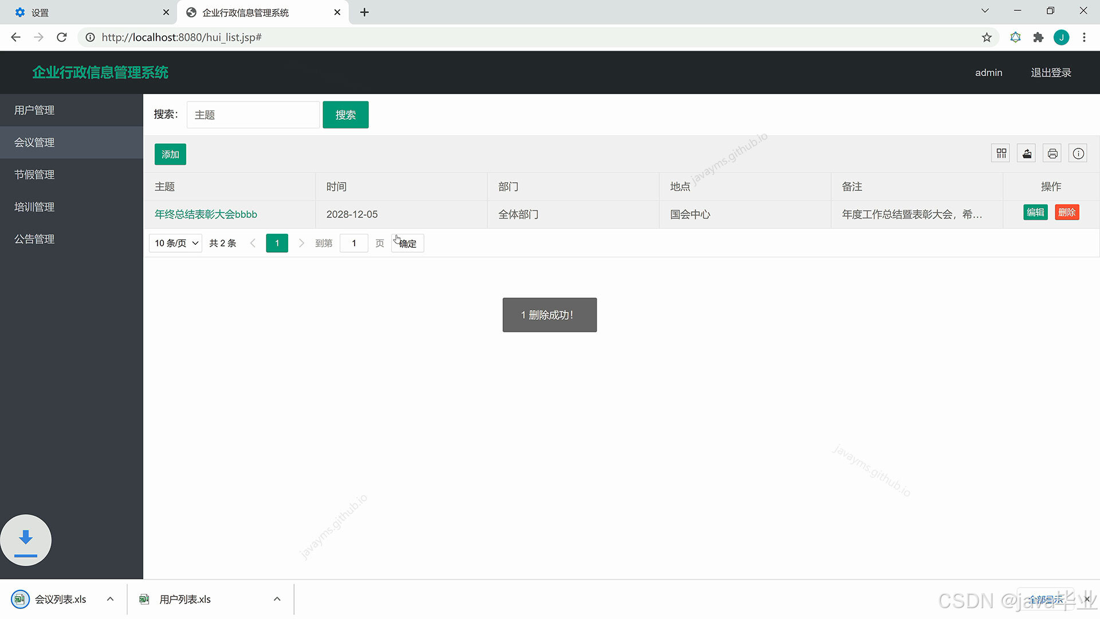Open 培训管理 in sidebar
1100x619 pixels.
72,207
